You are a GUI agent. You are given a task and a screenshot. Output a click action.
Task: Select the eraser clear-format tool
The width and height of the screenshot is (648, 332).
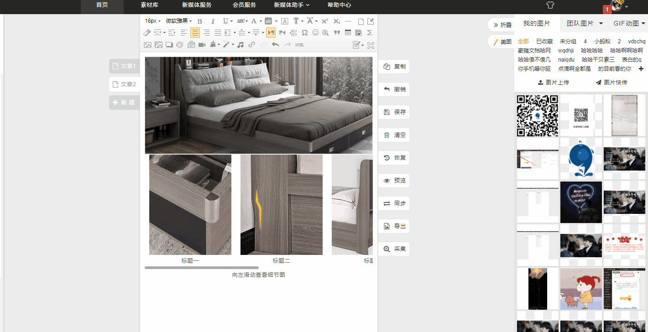click(x=147, y=33)
